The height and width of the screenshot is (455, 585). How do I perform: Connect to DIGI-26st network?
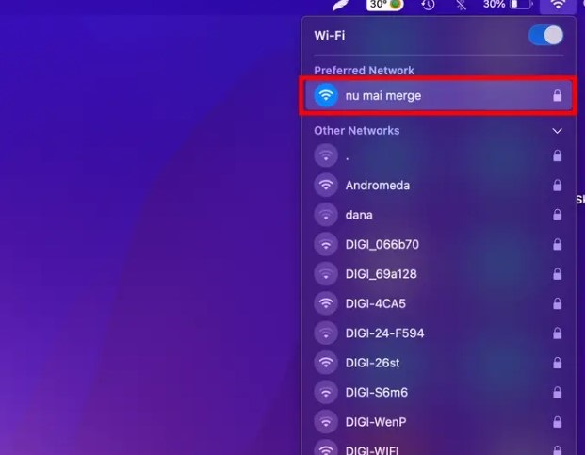(438, 363)
